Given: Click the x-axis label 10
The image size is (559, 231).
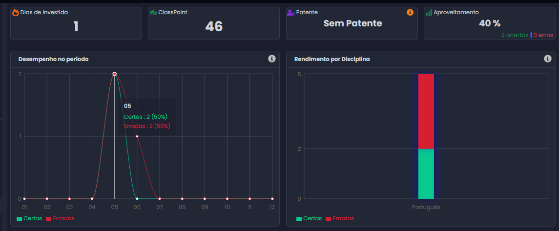Looking at the screenshot, I should point(227,207).
